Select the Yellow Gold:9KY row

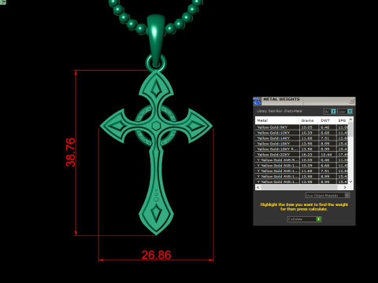302,127
